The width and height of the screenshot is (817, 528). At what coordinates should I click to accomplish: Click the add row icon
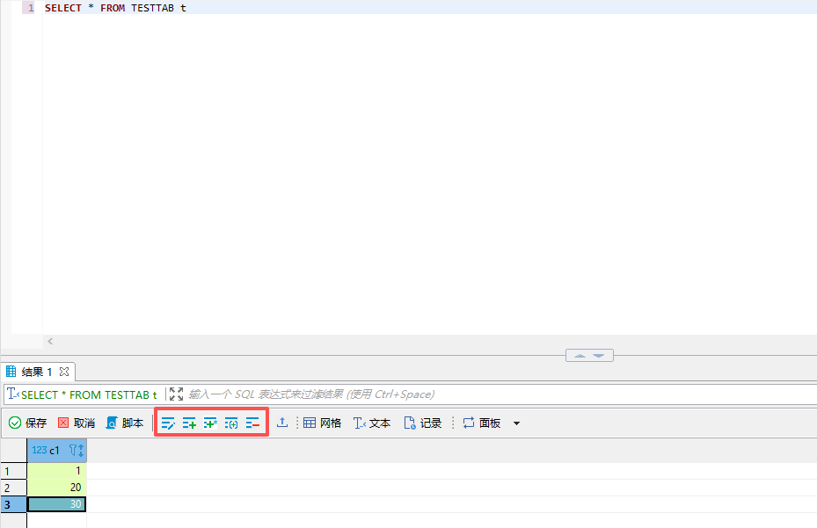click(x=189, y=423)
